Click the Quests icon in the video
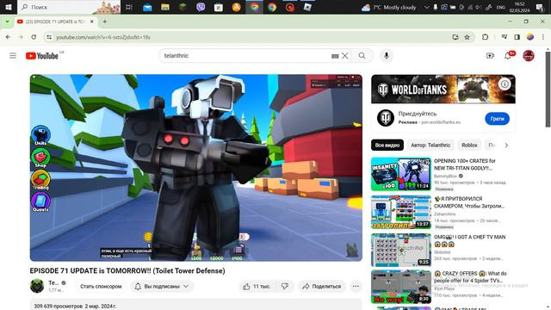This screenshot has width=551, height=310. point(40,202)
